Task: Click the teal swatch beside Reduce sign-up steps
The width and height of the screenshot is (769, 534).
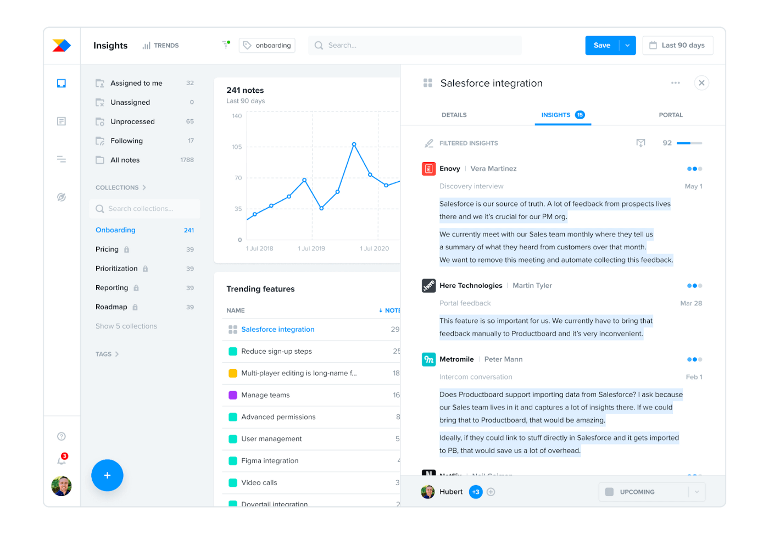Action: coord(232,352)
